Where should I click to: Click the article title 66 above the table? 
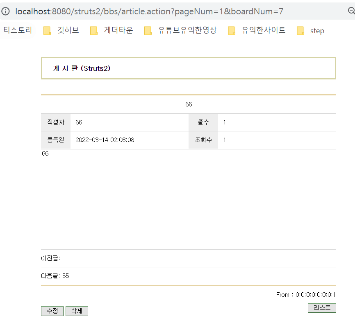click(189, 104)
